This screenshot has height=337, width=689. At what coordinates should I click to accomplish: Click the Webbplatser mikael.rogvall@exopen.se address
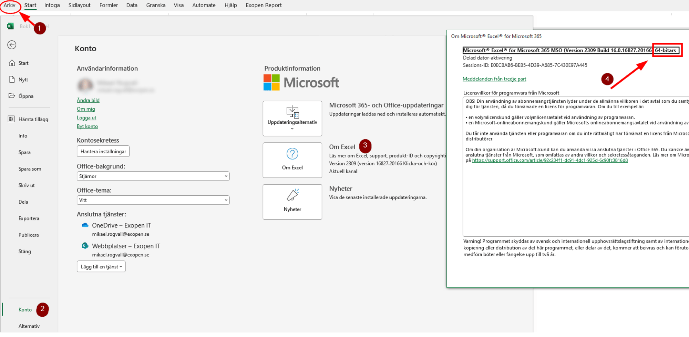click(x=121, y=255)
